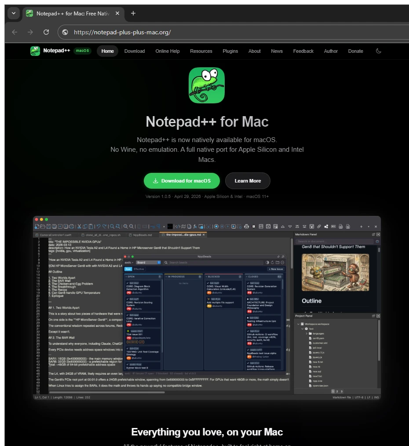
Task: Collapse the Workspace.workspace tree node
Action: coord(298,324)
